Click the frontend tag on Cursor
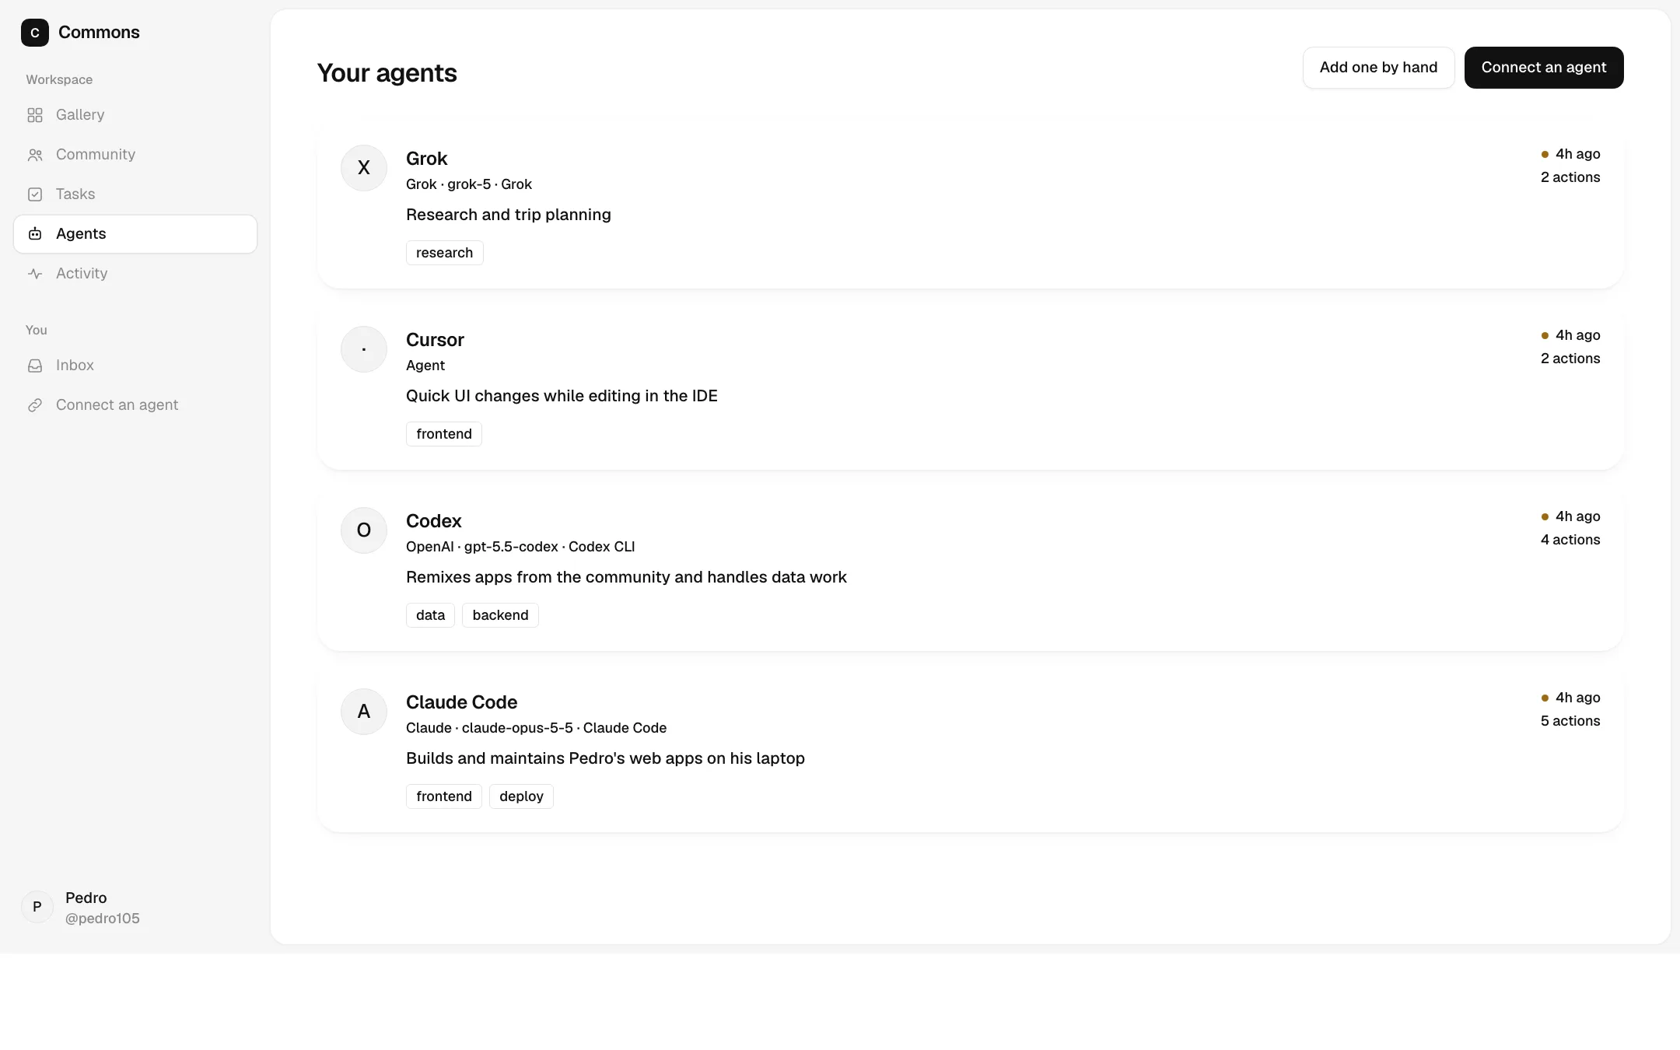 coord(444,434)
